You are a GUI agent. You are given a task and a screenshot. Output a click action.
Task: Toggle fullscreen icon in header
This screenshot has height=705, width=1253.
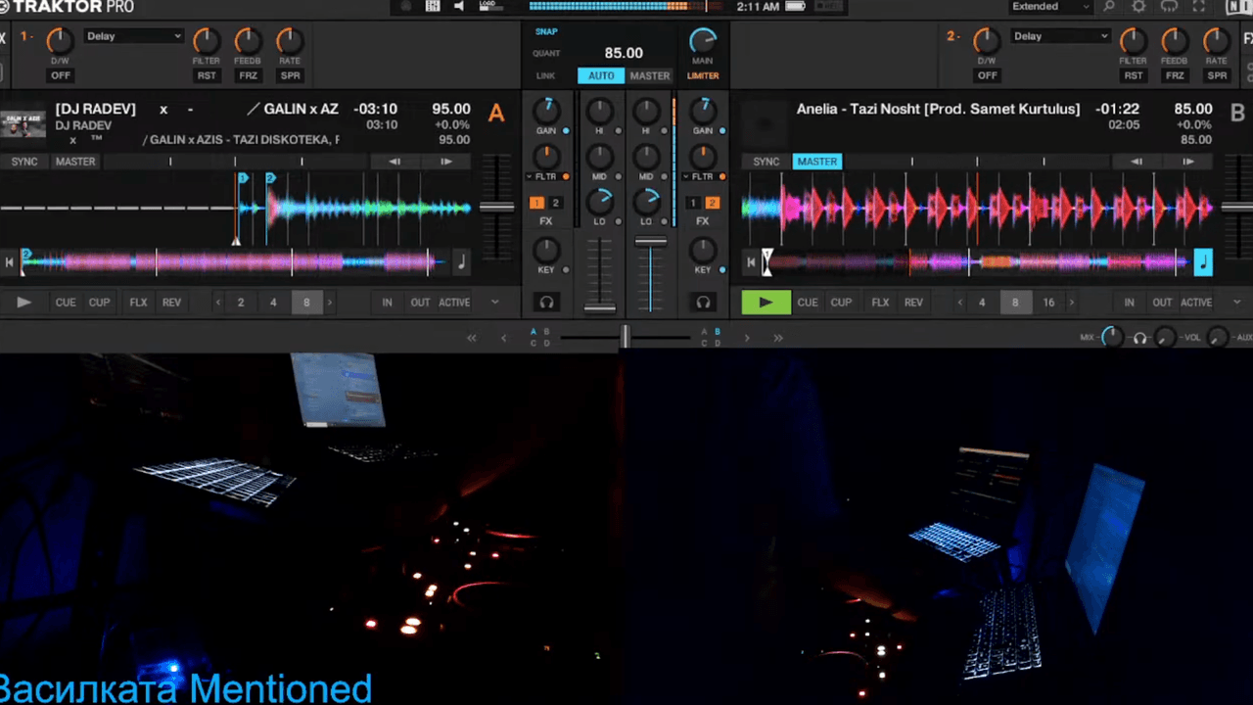tap(1198, 7)
